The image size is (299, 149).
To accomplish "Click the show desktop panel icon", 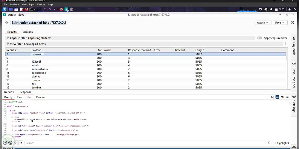I will pos(11,9).
